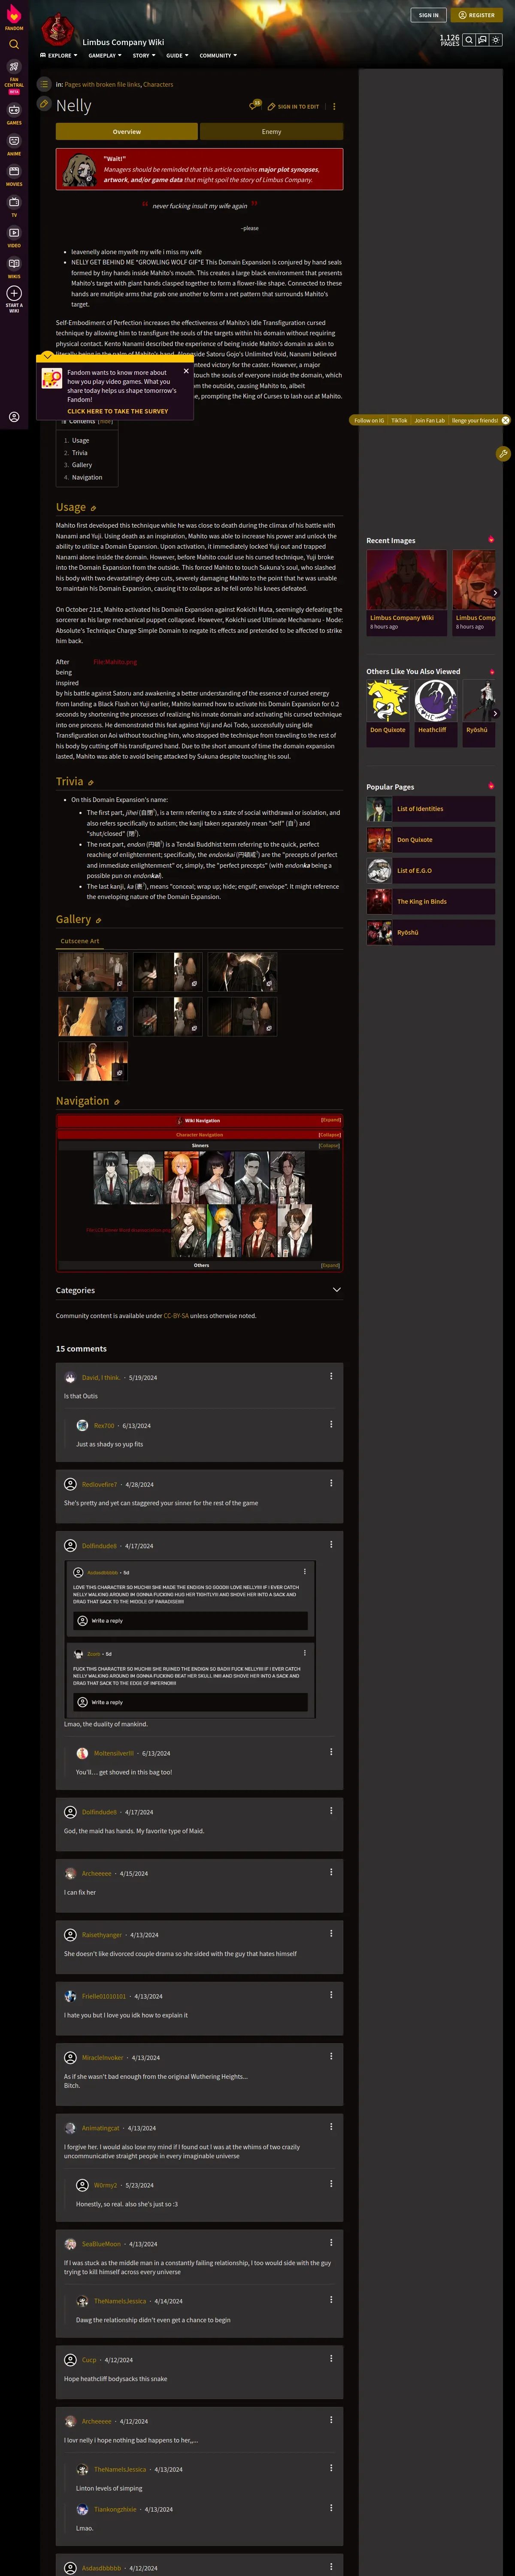This screenshot has width=515, height=2576.
Task: Expand the Guide menu
Action: coord(177,56)
